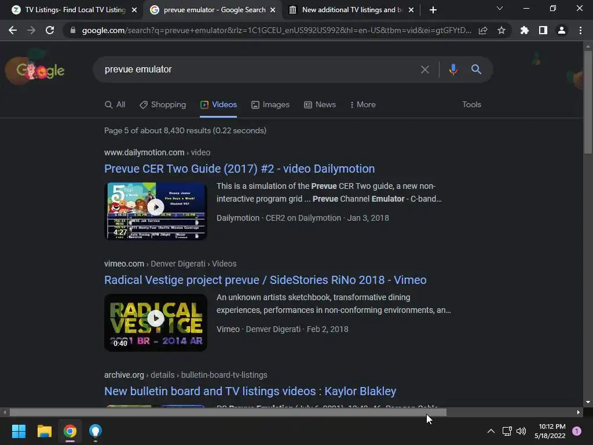
Task: Open network settings from system tray
Action: (507, 431)
